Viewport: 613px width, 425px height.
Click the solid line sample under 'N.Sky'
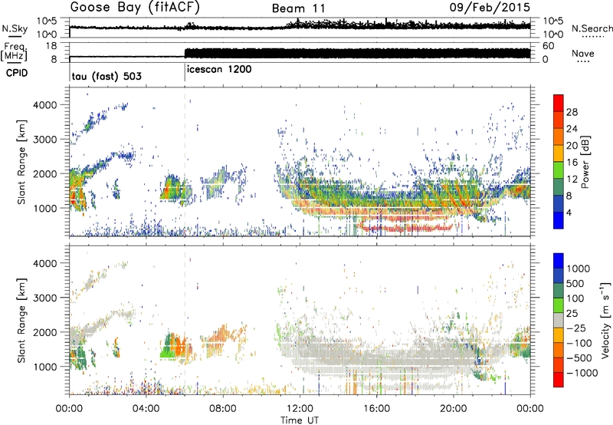(15, 36)
